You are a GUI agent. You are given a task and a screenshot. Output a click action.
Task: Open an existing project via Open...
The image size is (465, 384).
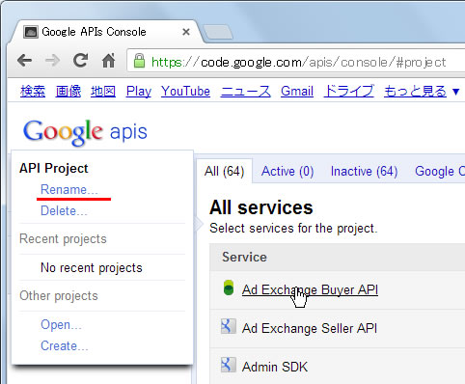pyautogui.click(x=61, y=324)
